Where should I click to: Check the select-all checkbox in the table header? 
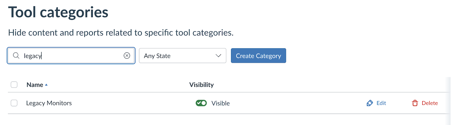click(14, 85)
